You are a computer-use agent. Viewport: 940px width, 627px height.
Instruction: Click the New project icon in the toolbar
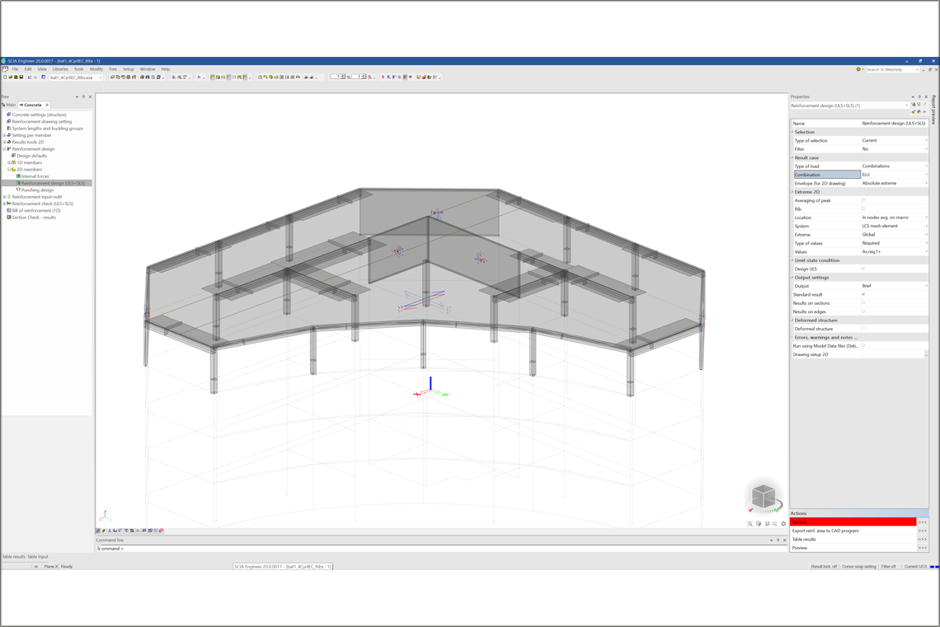click(x=6, y=77)
